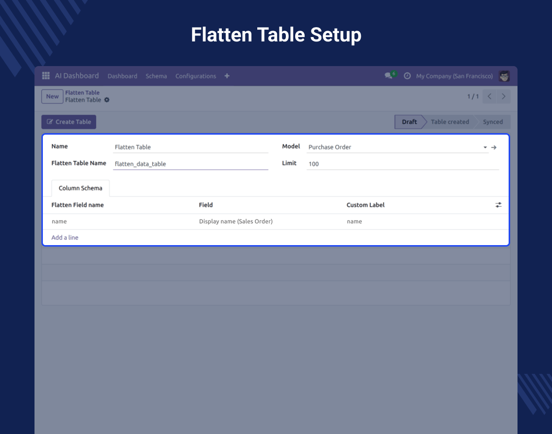
Task: Select the Table created status stage
Action: 449,122
